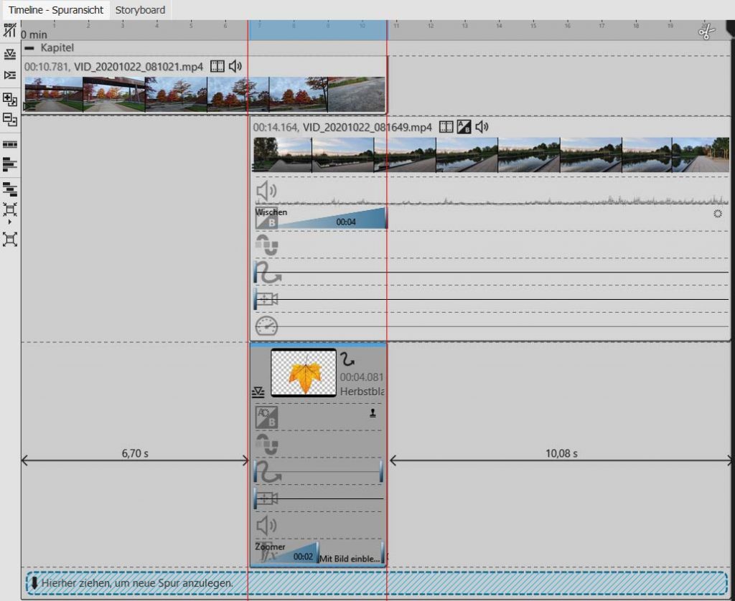The height and width of the screenshot is (601, 735).
Task: Collapse the Herbstblatt object's track rows
Action: 258,392
